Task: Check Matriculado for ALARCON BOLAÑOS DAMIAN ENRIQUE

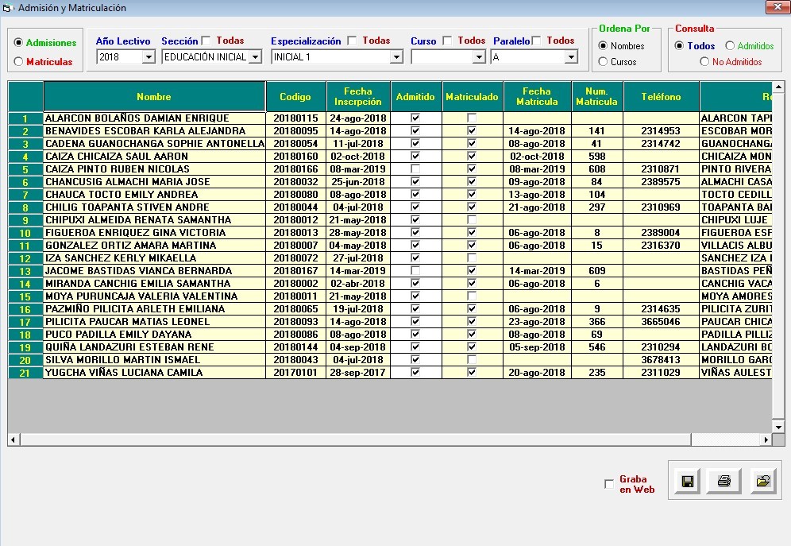Action: [472, 118]
